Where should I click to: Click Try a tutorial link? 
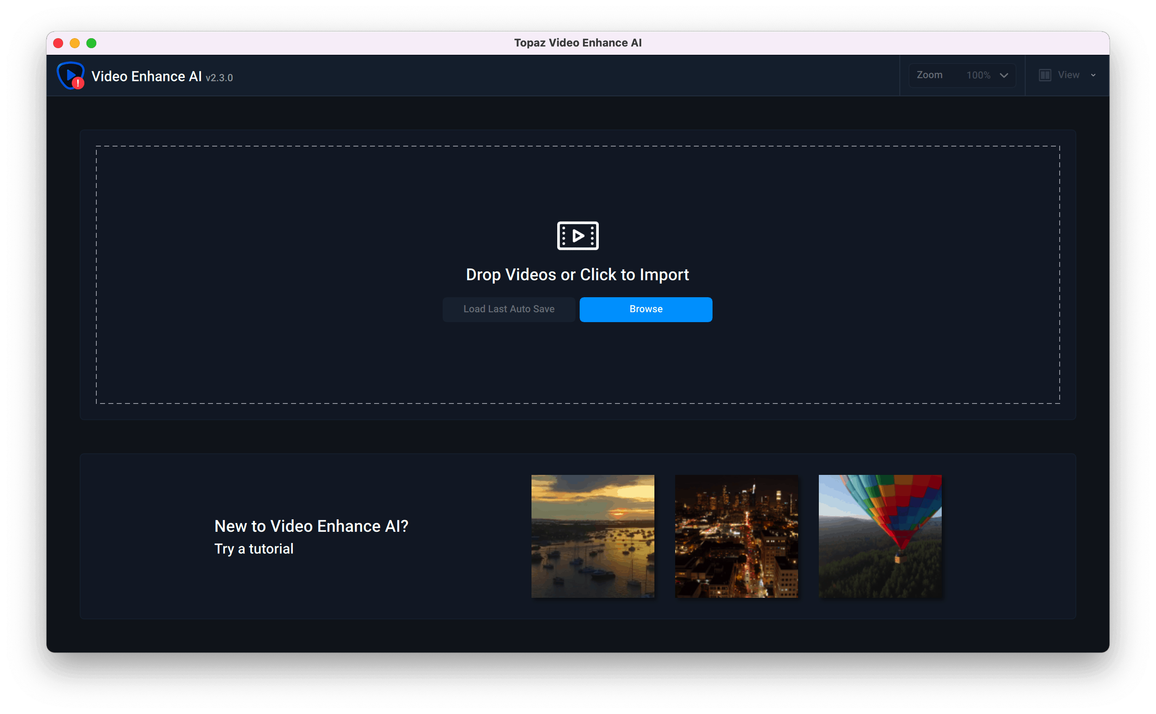tap(253, 547)
